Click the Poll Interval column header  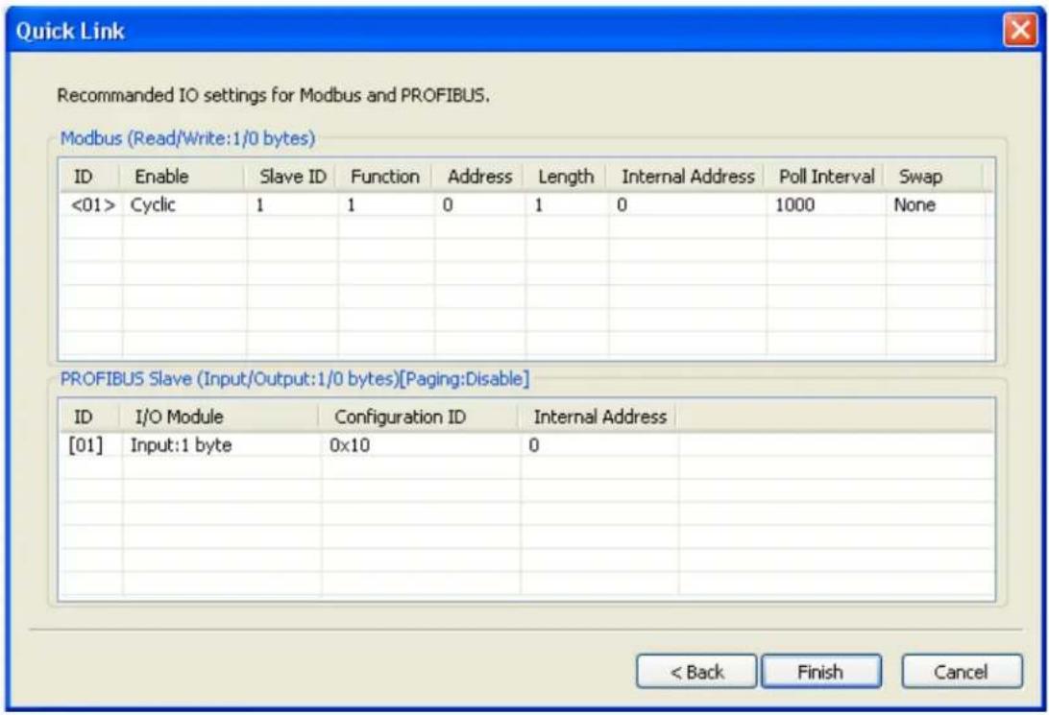click(x=825, y=178)
